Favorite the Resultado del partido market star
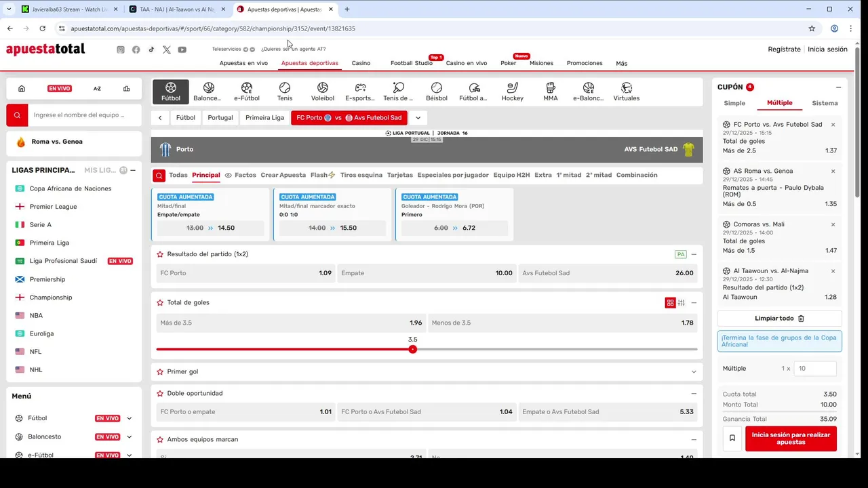Image resolution: width=868 pixels, height=488 pixels. 160,254
